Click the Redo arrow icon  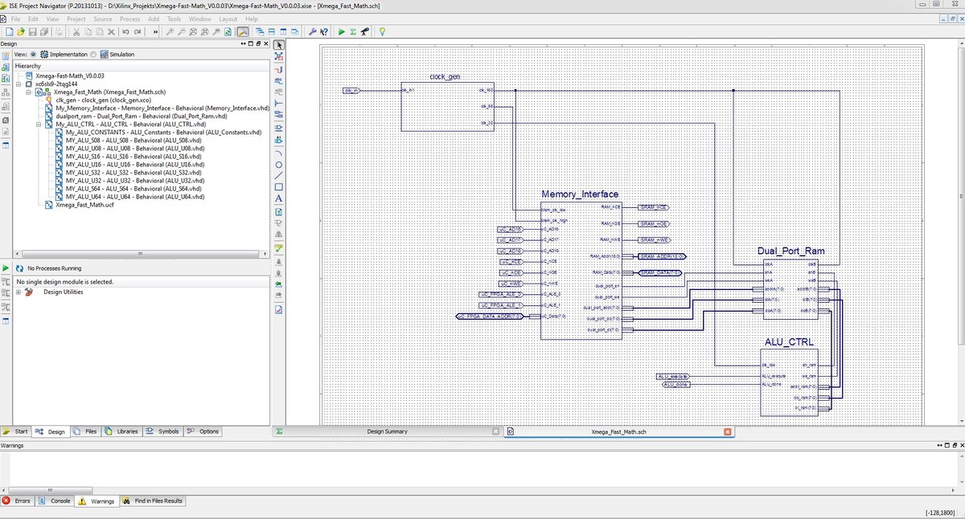click(138, 32)
